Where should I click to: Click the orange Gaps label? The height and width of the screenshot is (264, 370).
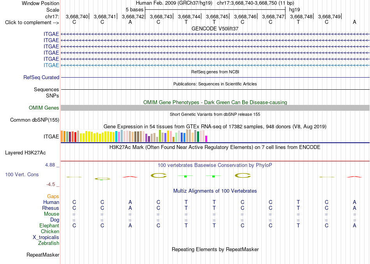coord(53,197)
